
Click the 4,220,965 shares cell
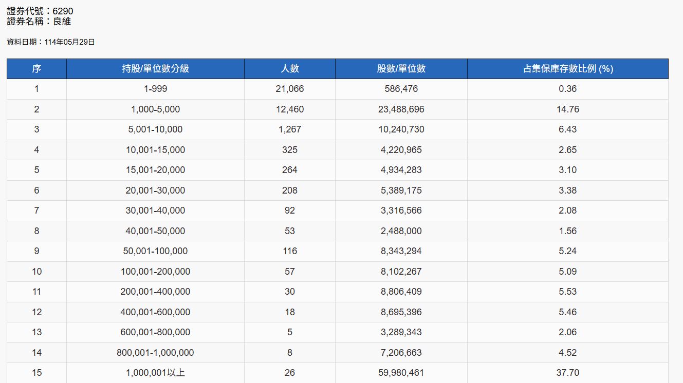tap(401, 150)
